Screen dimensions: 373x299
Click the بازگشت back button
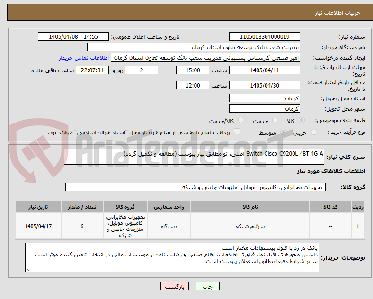[x=175, y=286]
